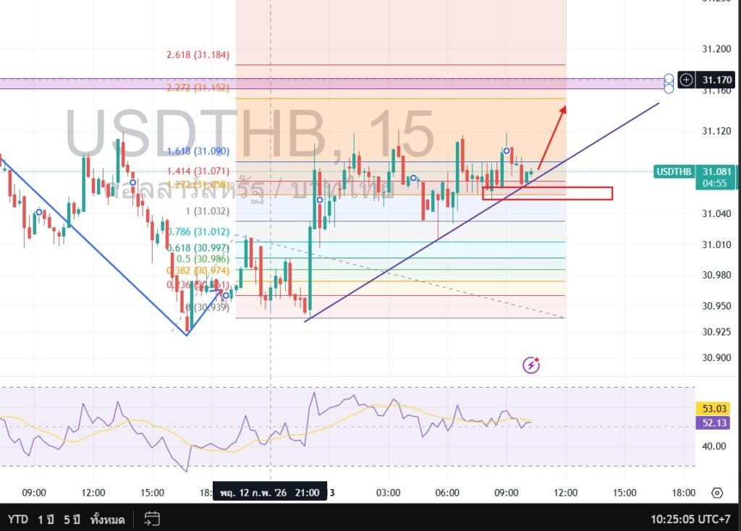Click the blue circle marker above the 09:00 candle peak
Viewport: 741px width, 531px height.
point(507,150)
